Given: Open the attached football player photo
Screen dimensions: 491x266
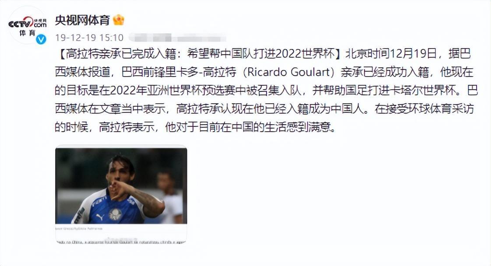Looking at the screenshot, I should tap(121, 186).
